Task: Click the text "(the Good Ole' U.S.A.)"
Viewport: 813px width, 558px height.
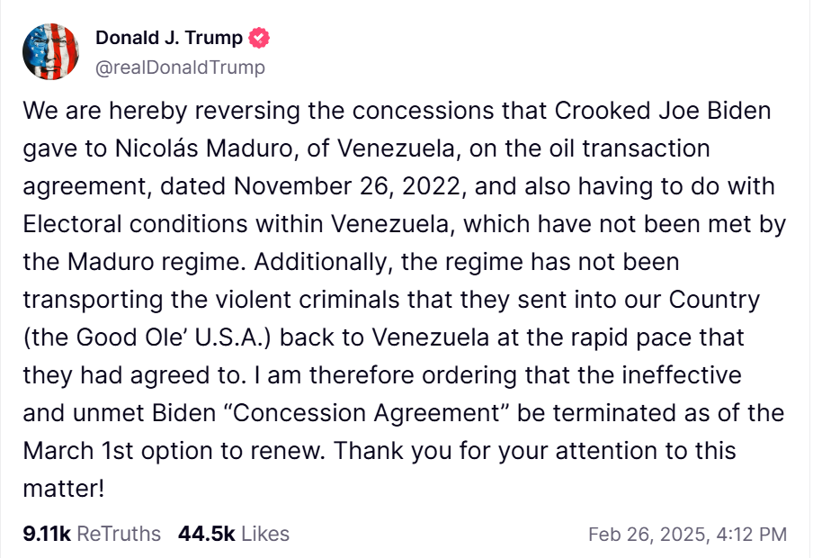Action: 147,337
